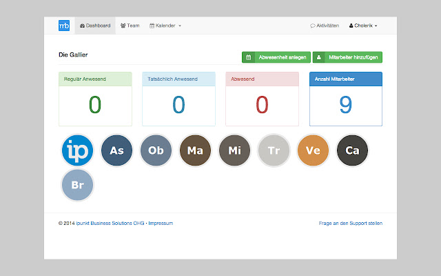Click calendar icon on Abwesenheit anlegen

[248, 57]
